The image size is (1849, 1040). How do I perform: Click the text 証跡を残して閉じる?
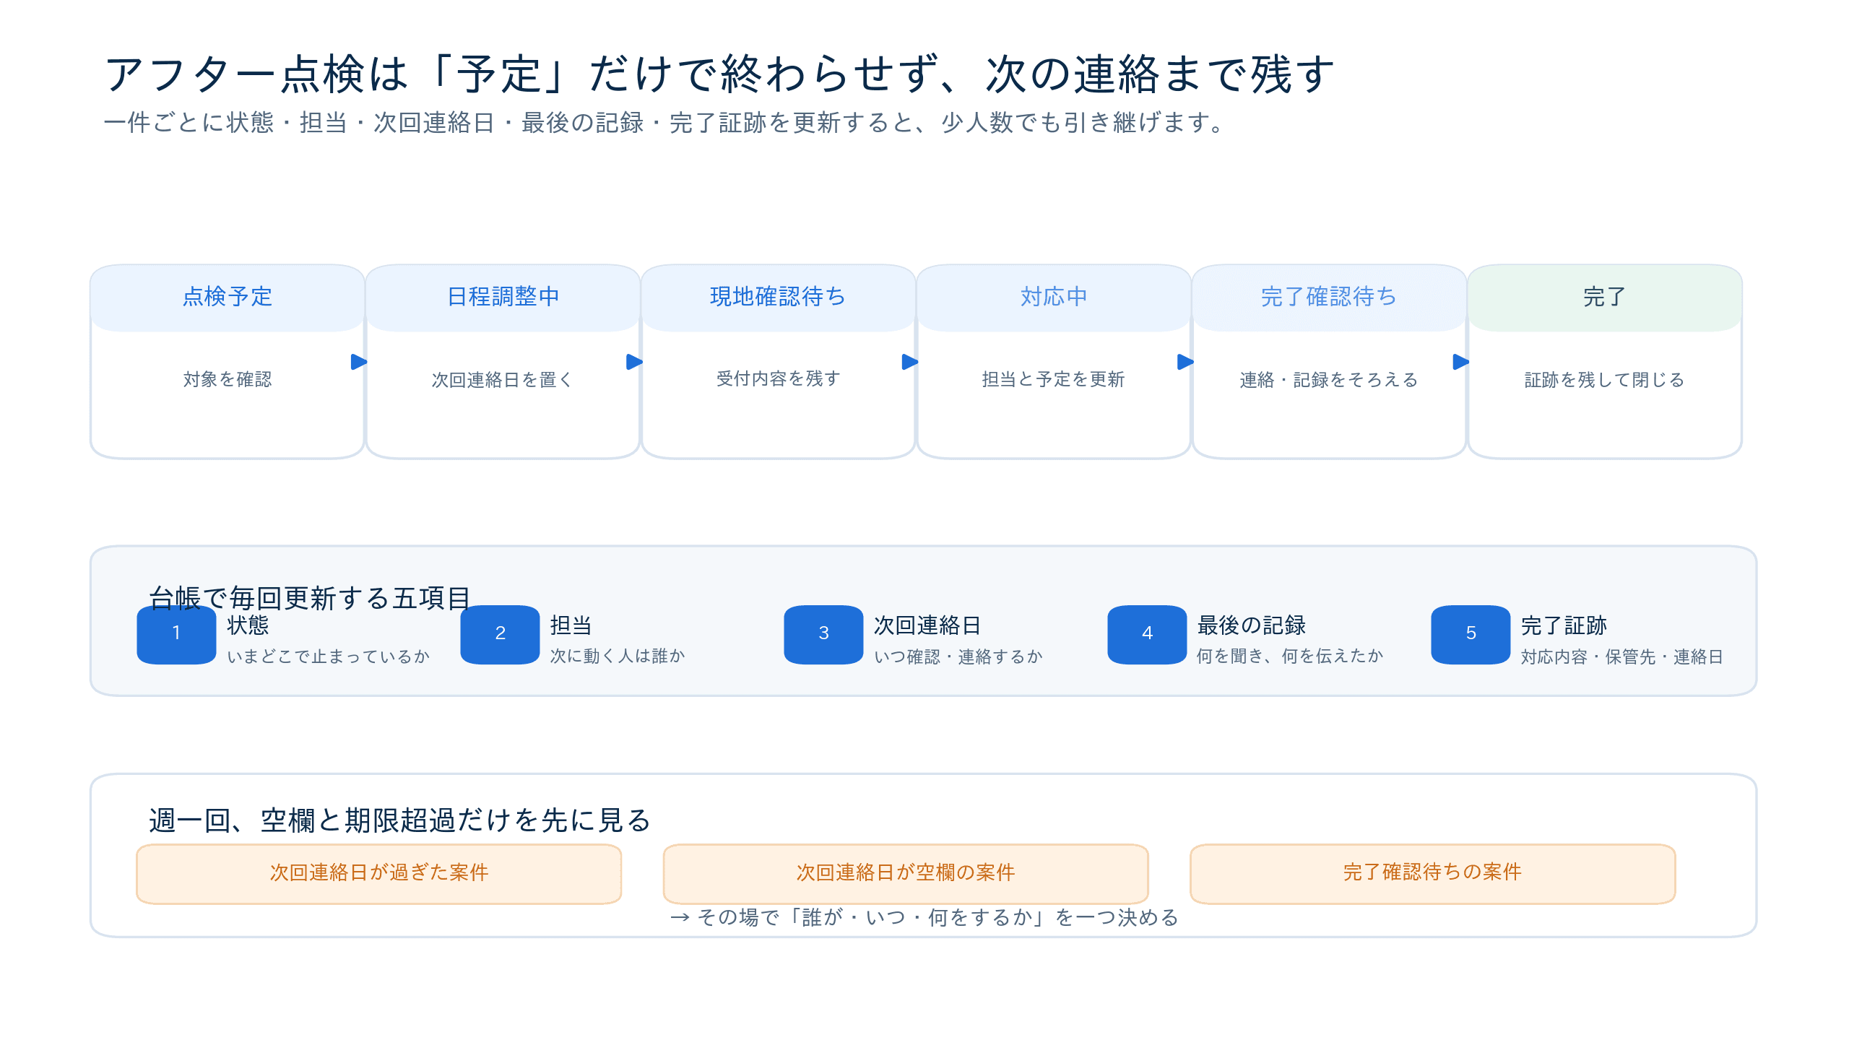click(x=1604, y=380)
